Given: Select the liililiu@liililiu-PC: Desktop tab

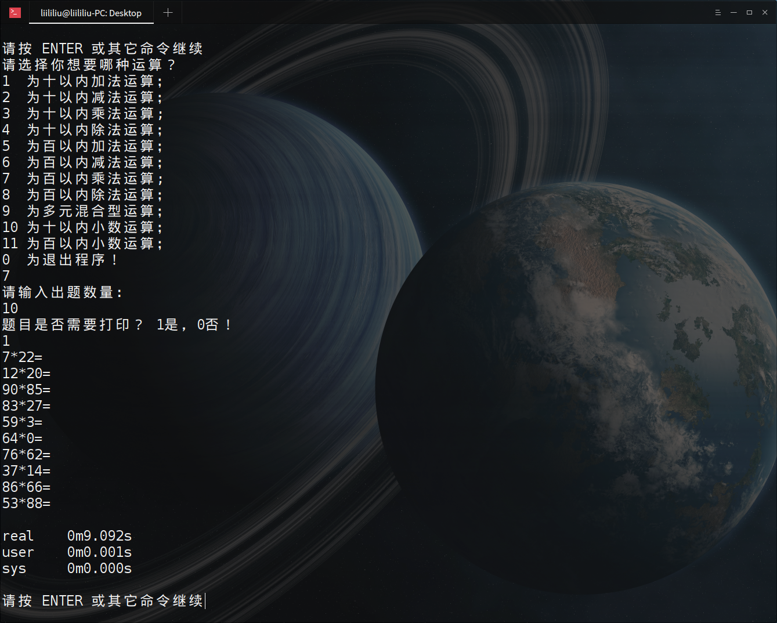Looking at the screenshot, I should tap(91, 13).
